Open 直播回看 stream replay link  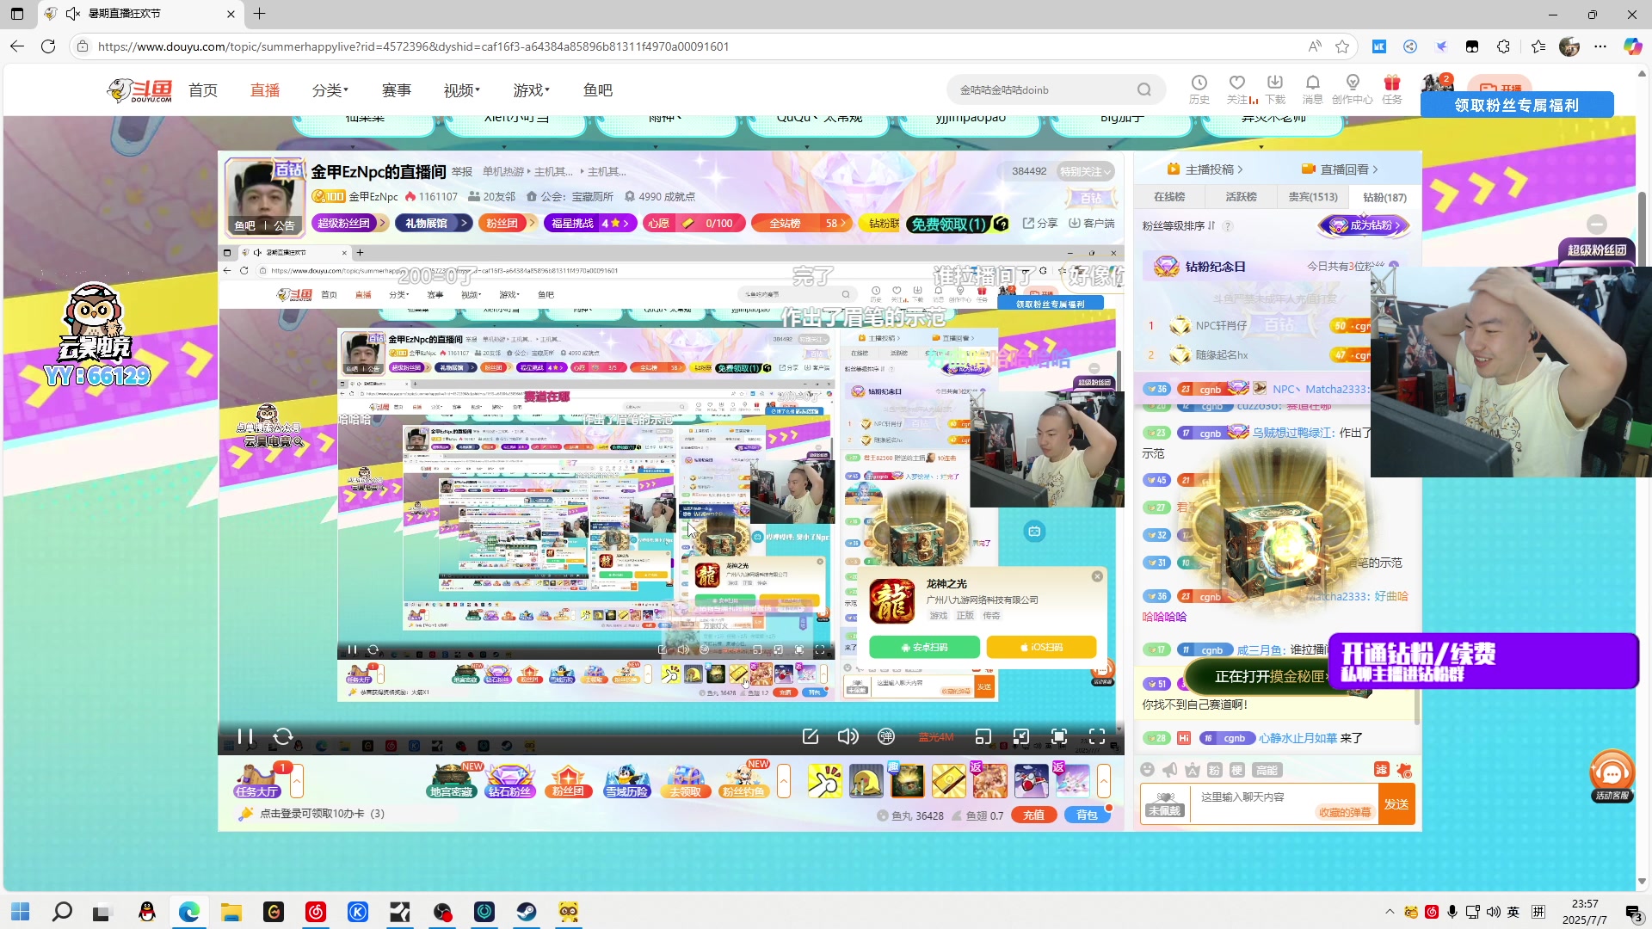click(x=1340, y=169)
